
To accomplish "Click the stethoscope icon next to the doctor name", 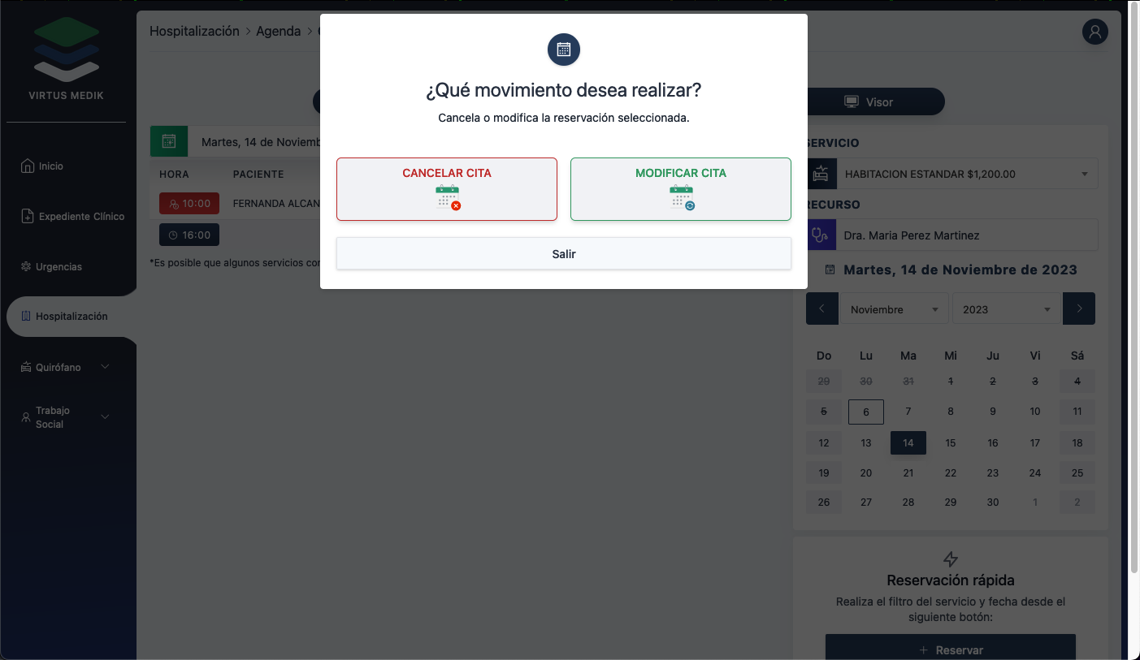I will pyautogui.click(x=821, y=235).
